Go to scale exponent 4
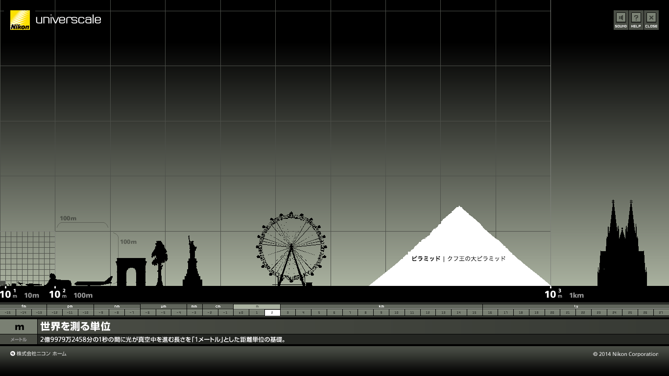This screenshot has width=669, height=376. pyautogui.click(x=304, y=312)
